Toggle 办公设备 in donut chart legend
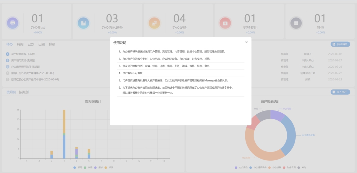 pos(274,167)
